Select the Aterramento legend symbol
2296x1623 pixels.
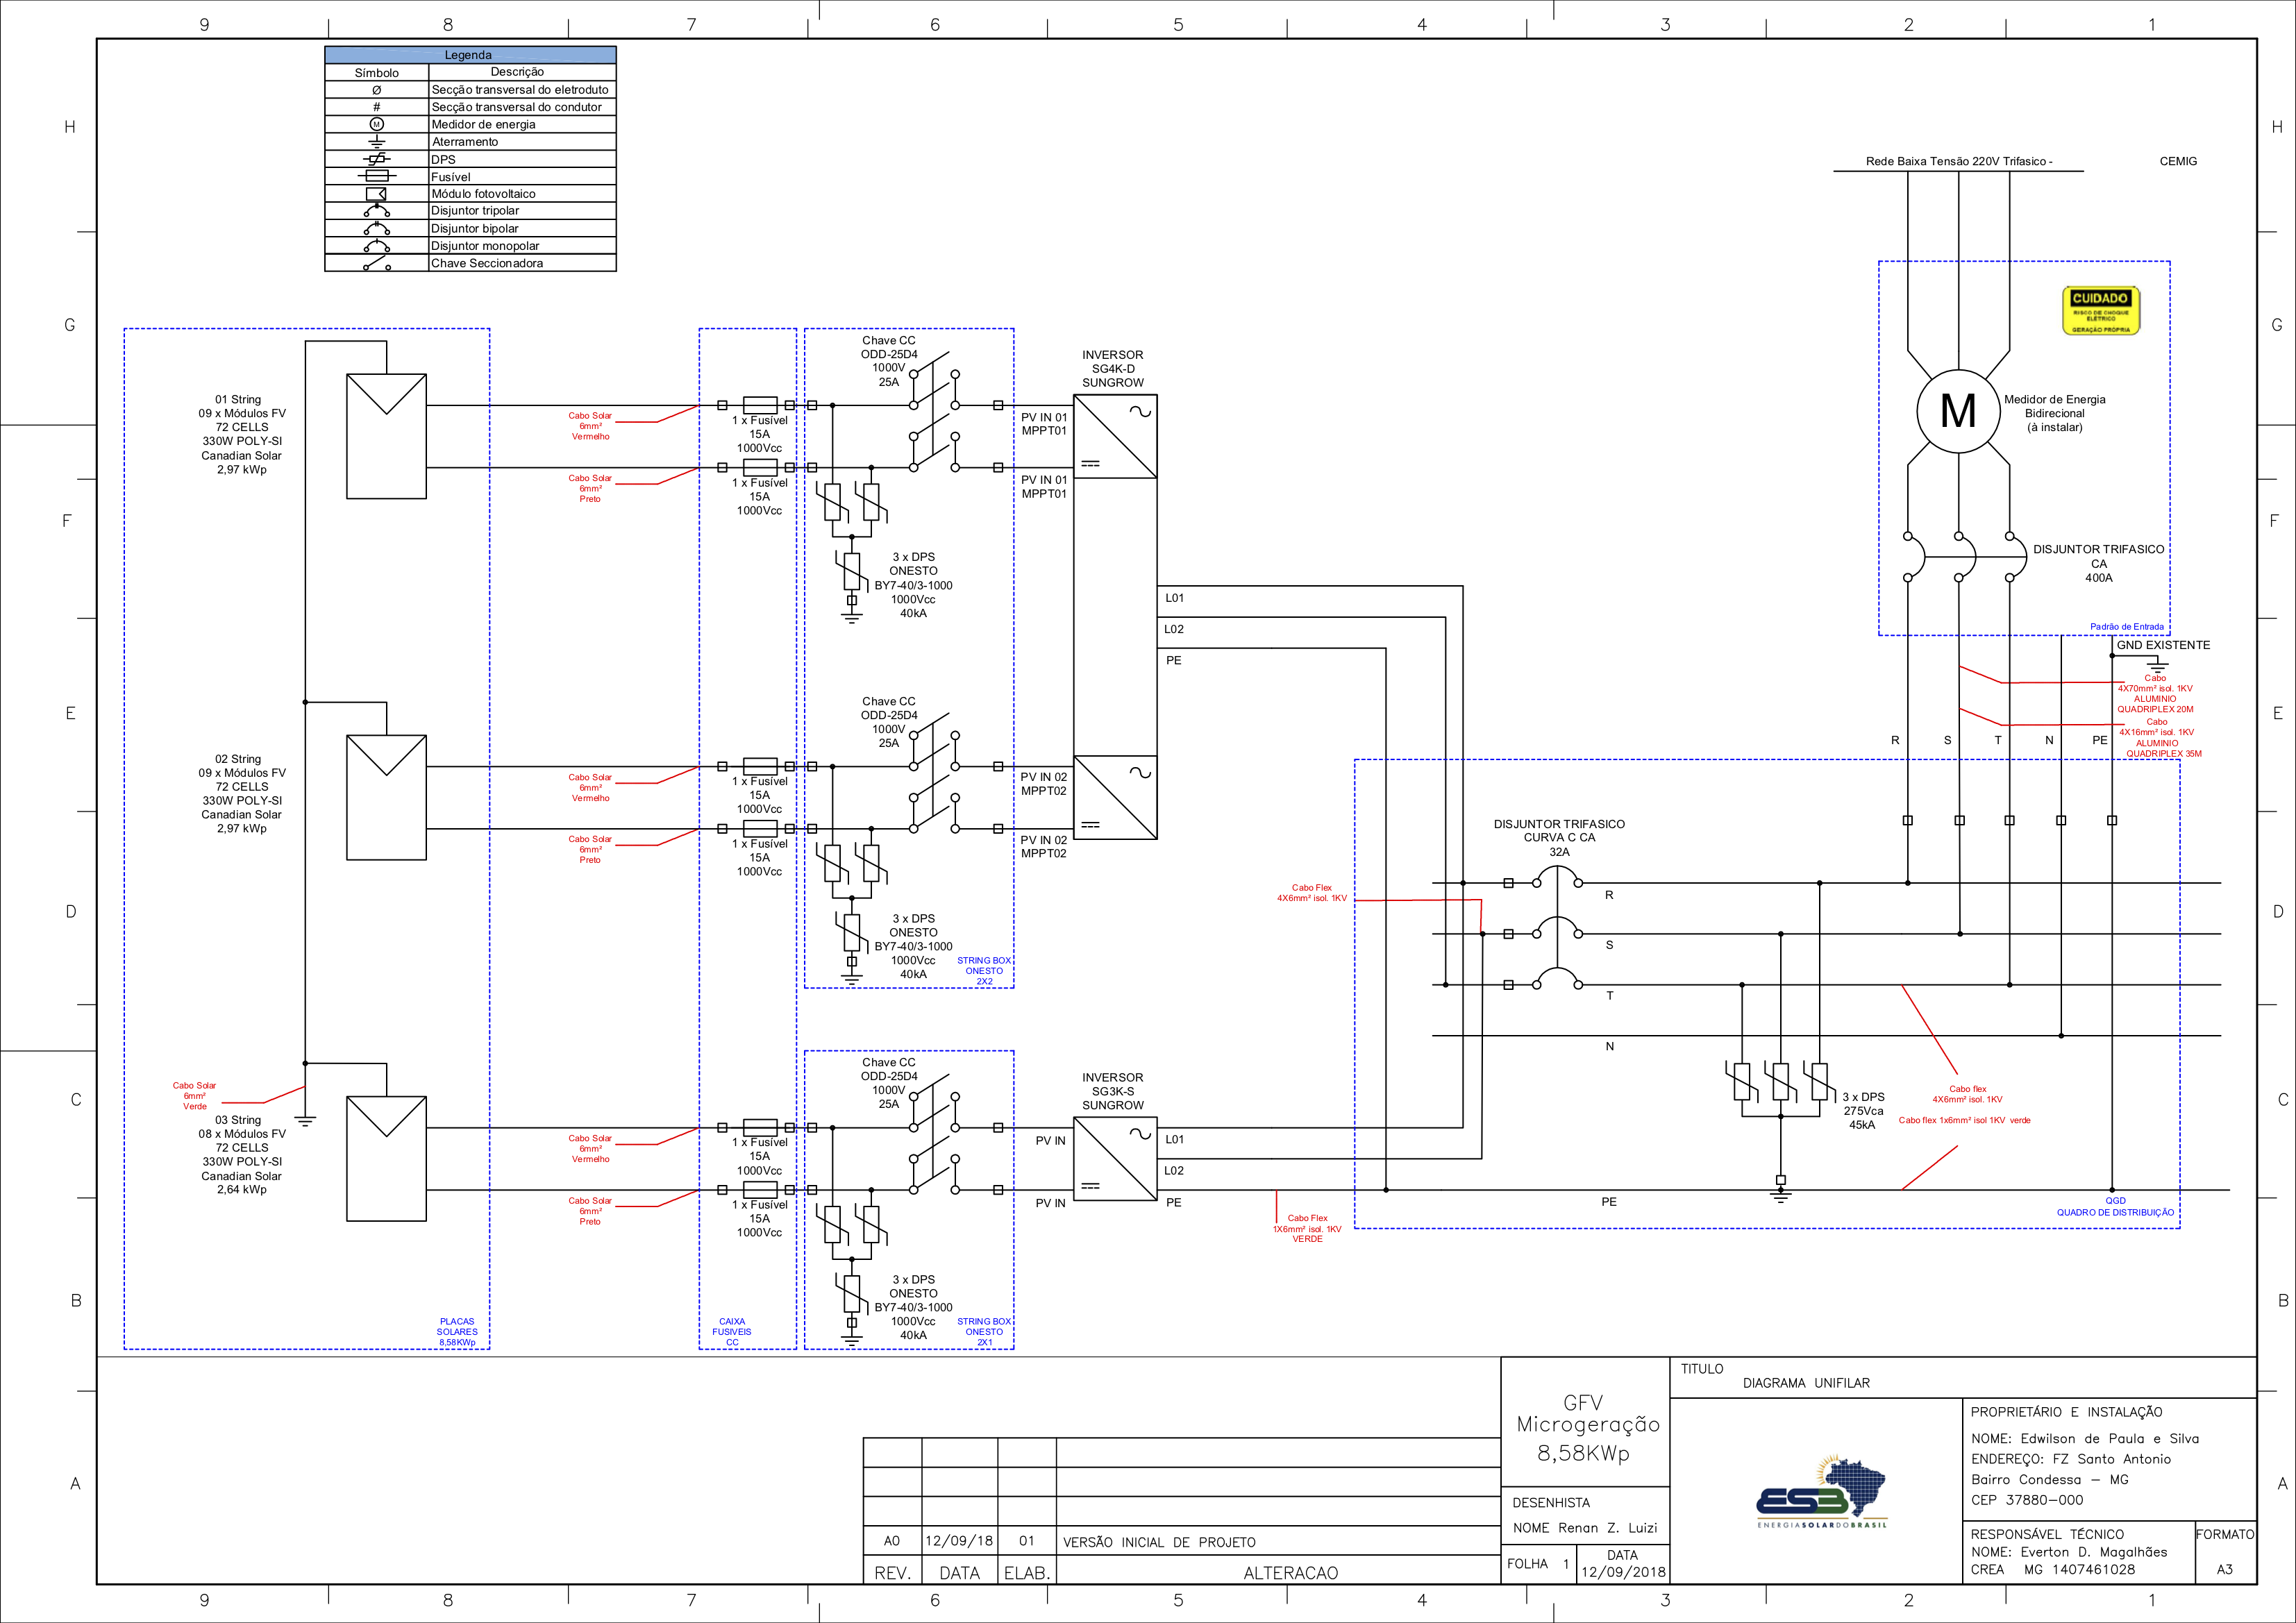[376, 141]
